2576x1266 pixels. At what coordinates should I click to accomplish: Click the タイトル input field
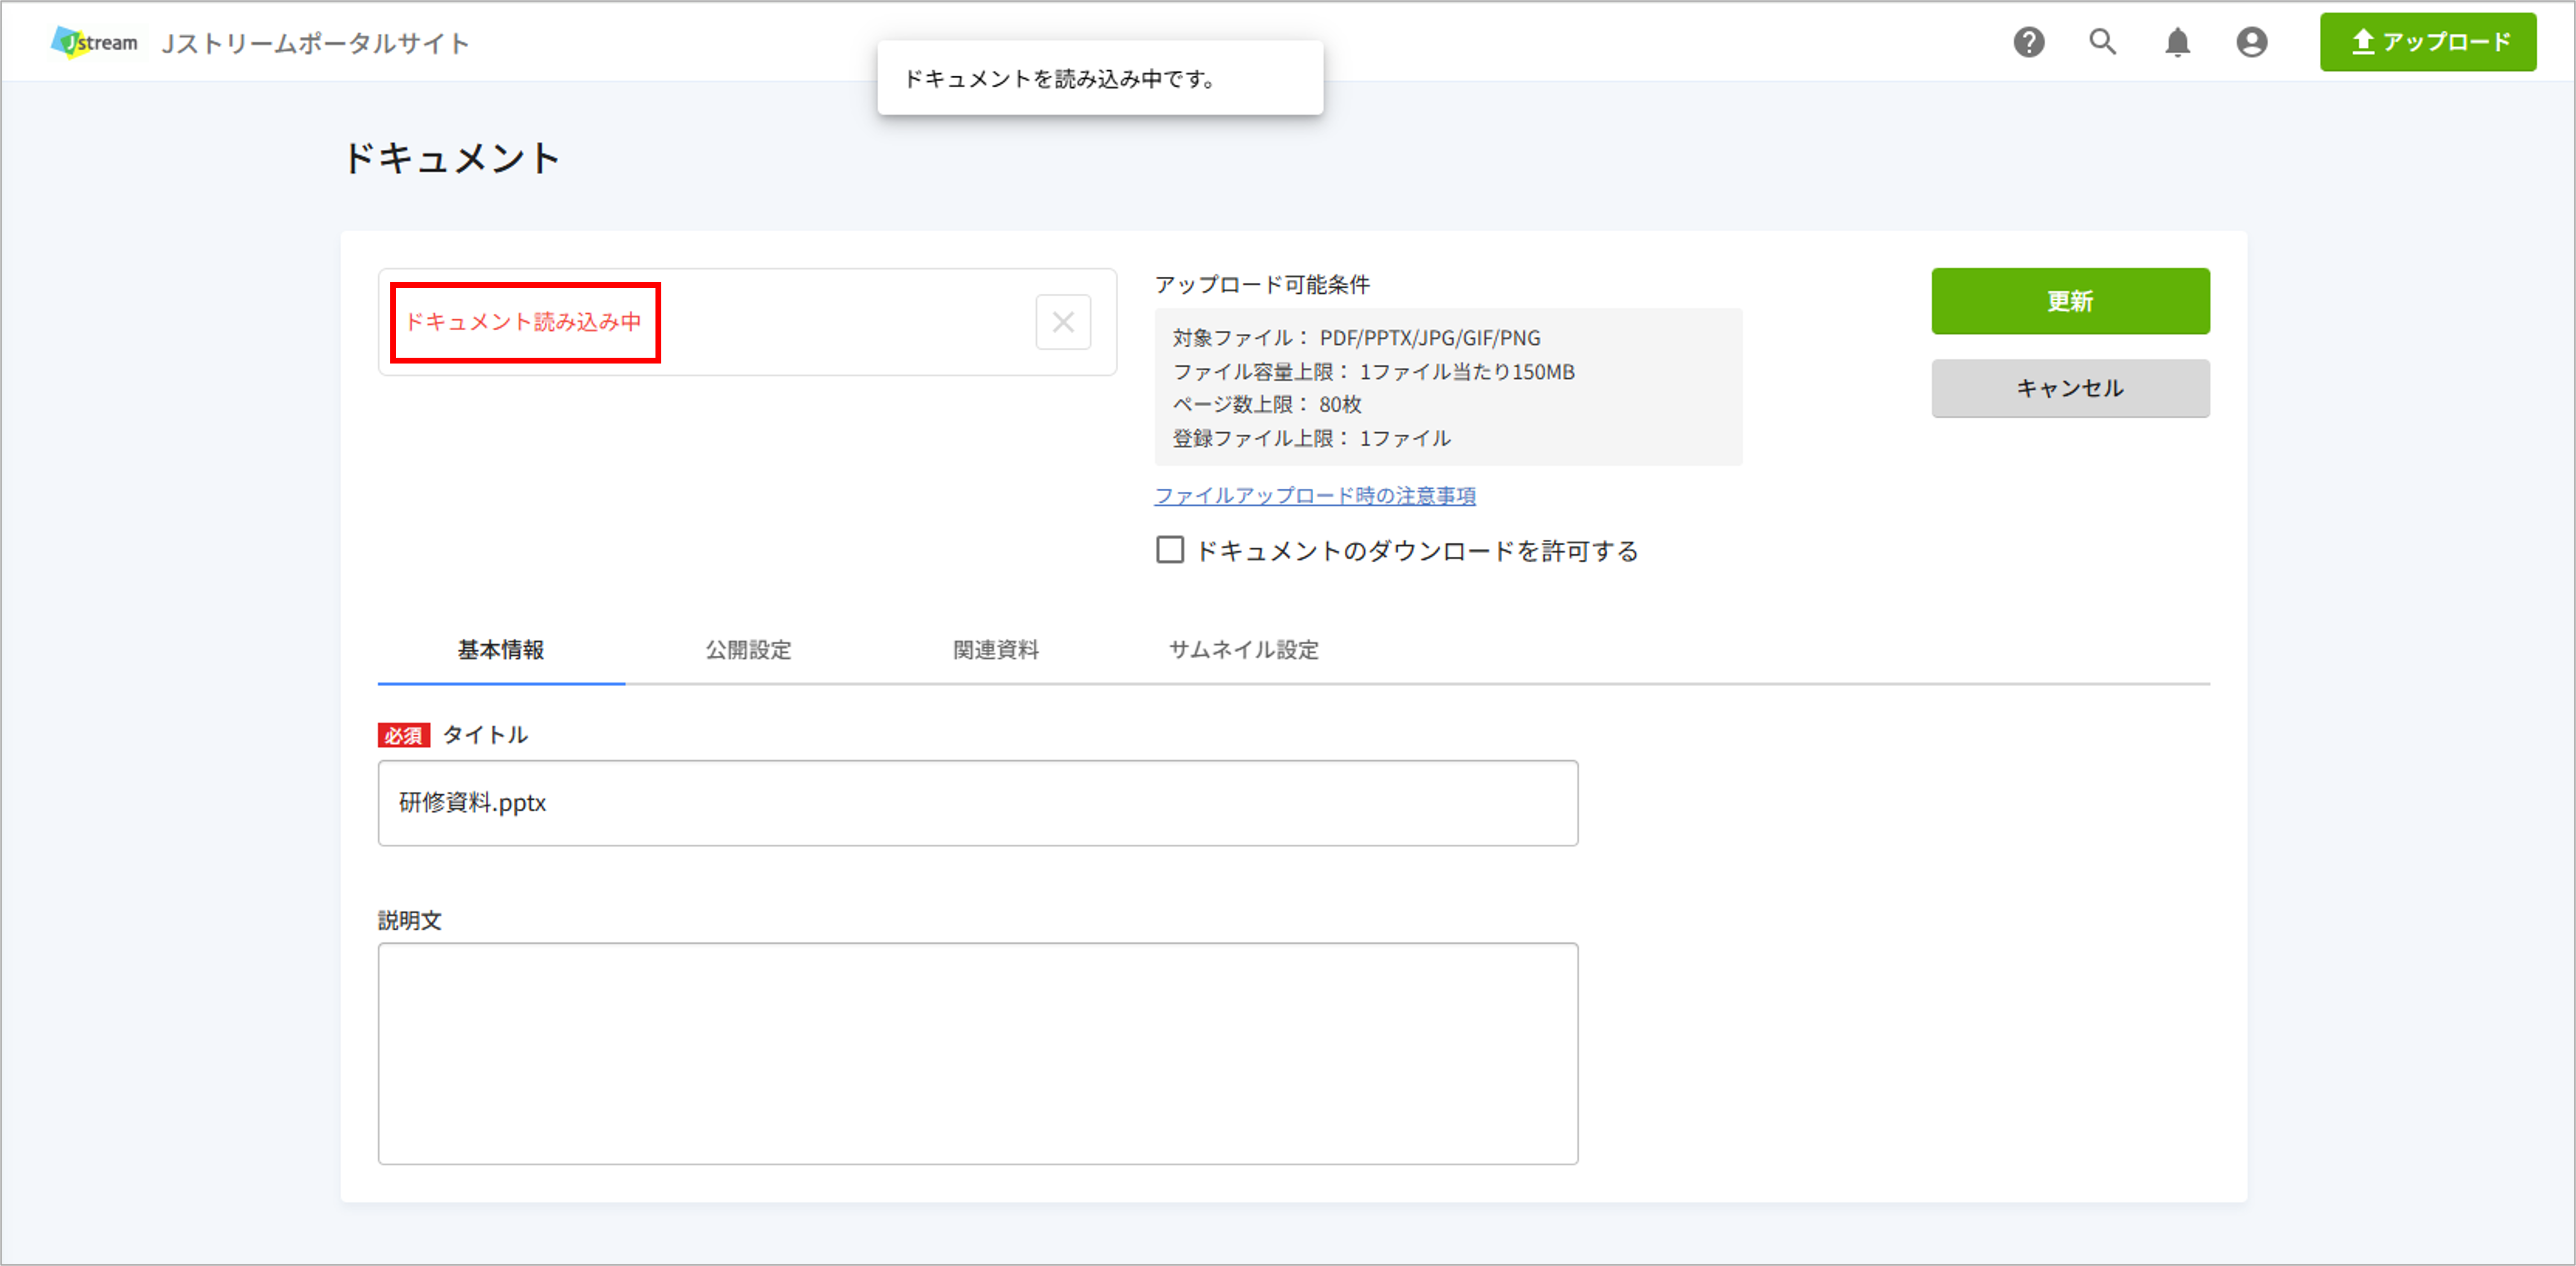coord(977,804)
